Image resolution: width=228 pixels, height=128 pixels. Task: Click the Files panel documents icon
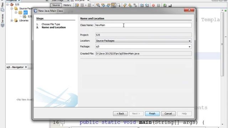[2, 10]
